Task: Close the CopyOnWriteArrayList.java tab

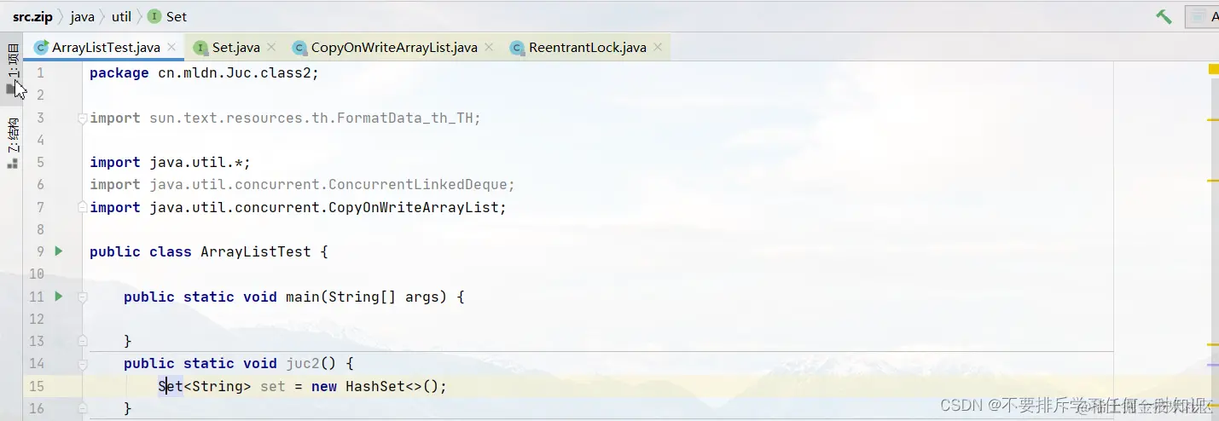Action: point(489,48)
